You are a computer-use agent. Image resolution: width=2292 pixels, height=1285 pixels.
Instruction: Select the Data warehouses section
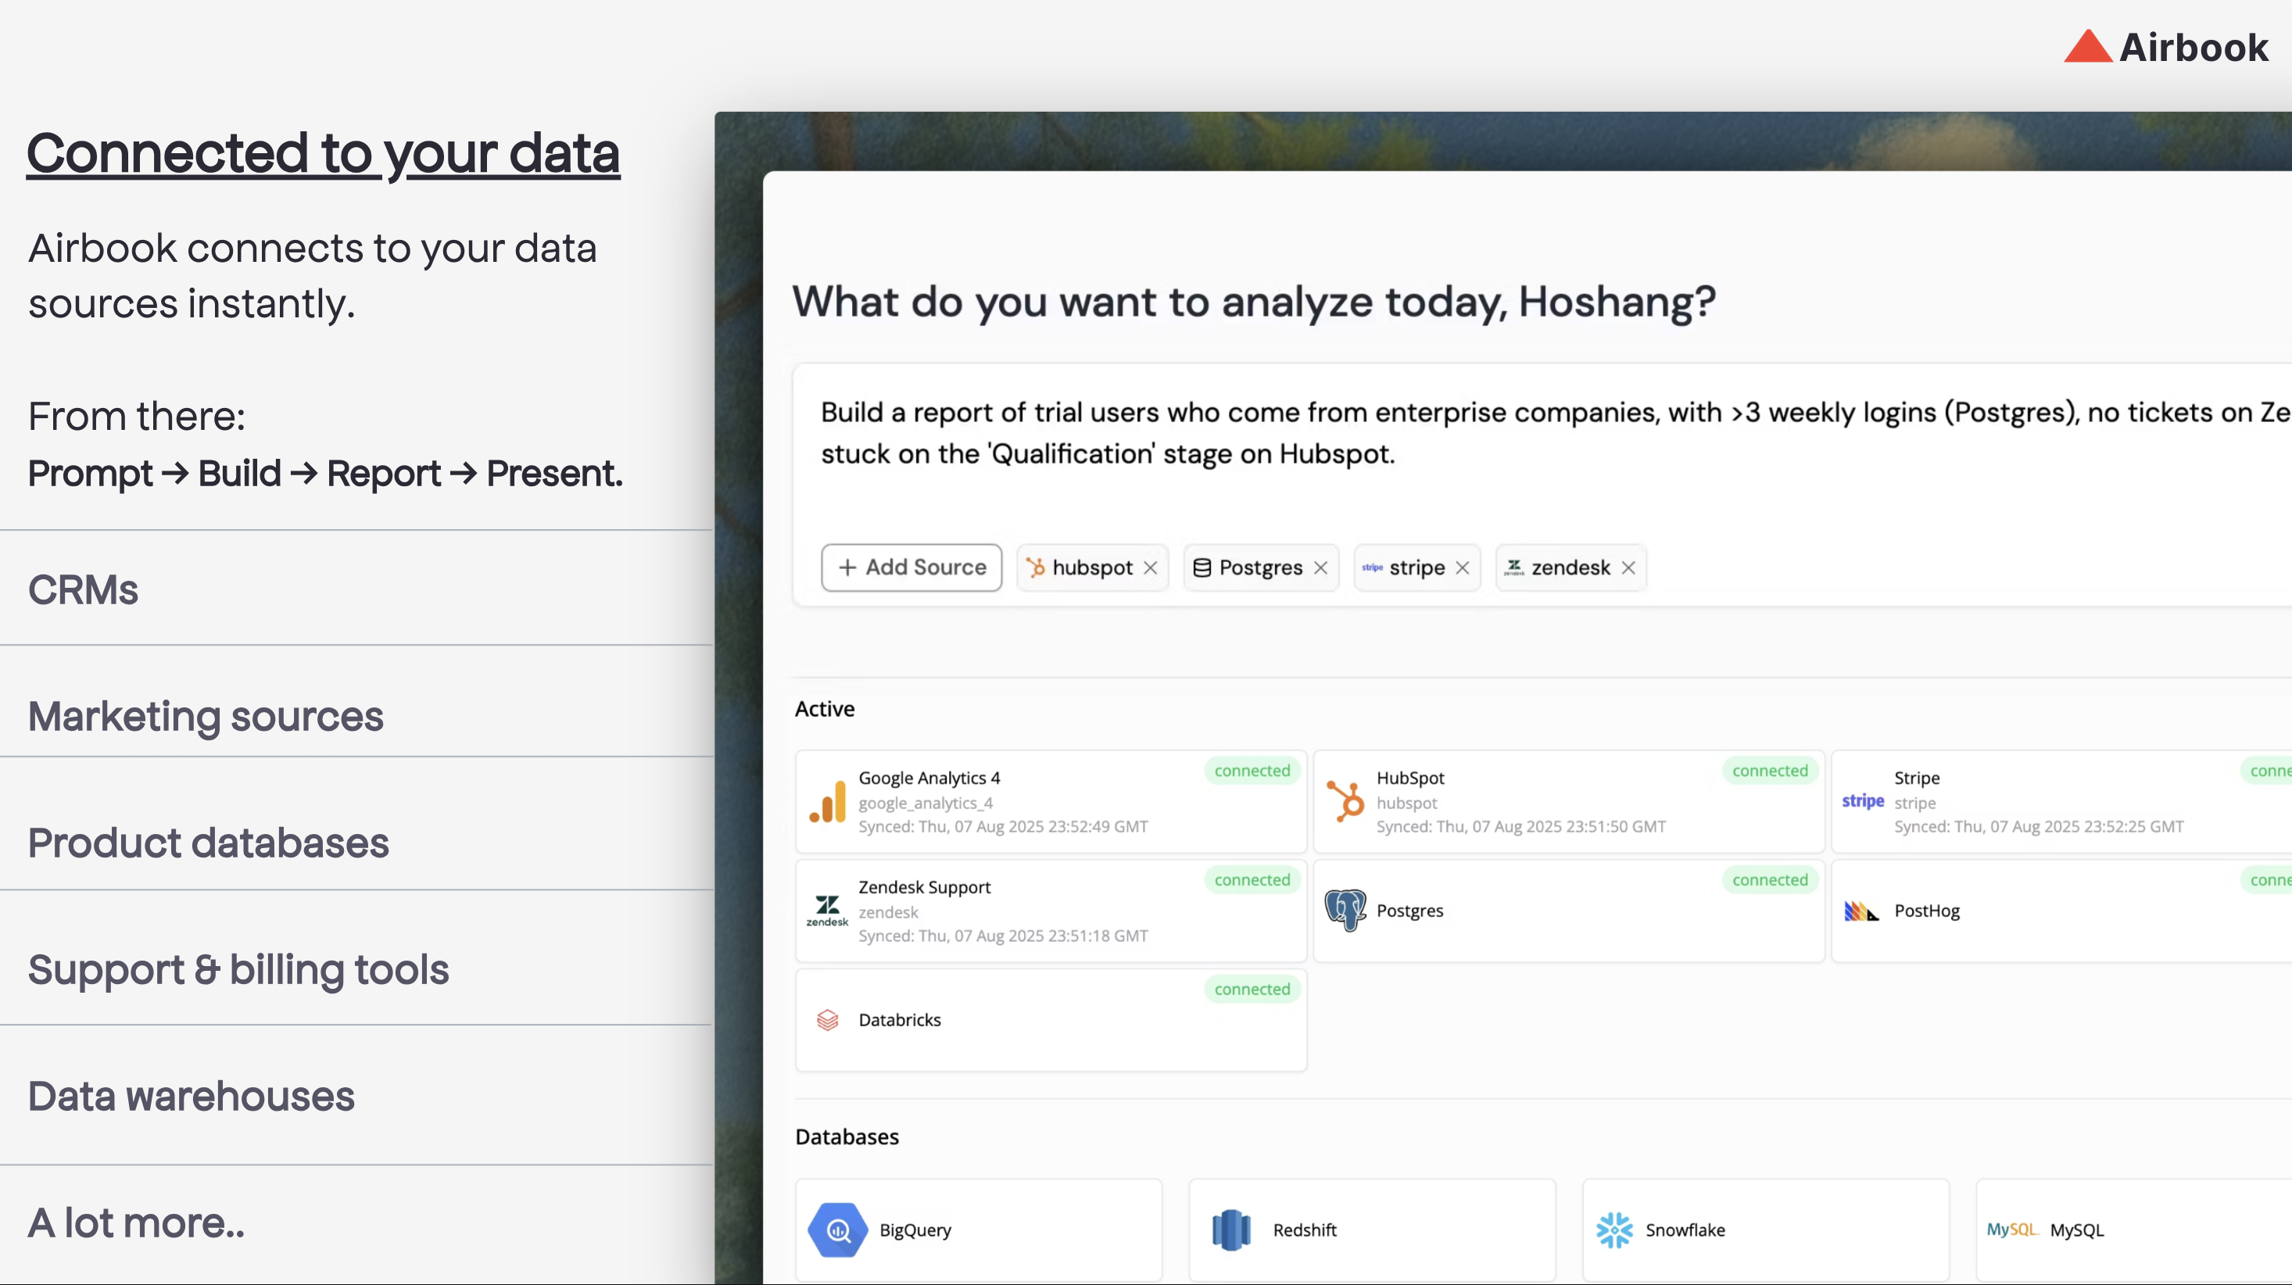click(x=192, y=1095)
